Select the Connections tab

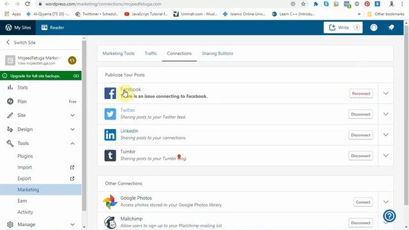point(179,54)
